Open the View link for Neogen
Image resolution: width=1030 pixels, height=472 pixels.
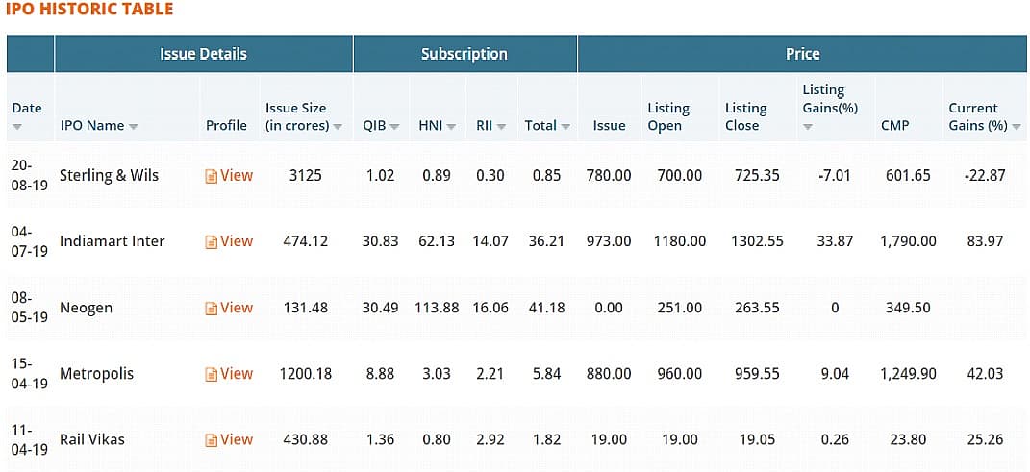pos(237,308)
